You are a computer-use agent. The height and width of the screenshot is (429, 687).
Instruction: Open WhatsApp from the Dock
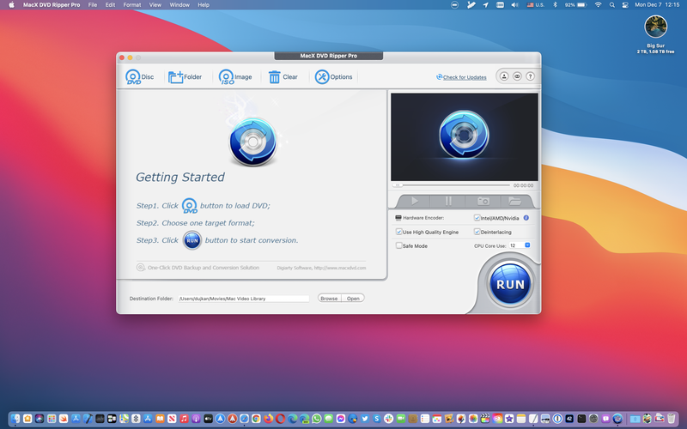pyautogui.click(x=316, y=419)
